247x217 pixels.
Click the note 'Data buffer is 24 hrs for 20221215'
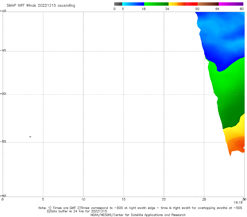tap(78, 211)
